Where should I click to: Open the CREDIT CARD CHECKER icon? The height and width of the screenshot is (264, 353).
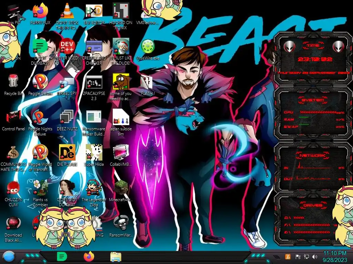(94, 46)
